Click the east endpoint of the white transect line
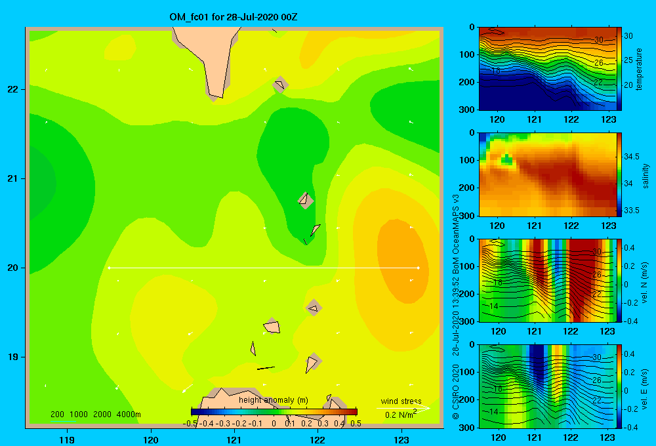 point(419,268)
